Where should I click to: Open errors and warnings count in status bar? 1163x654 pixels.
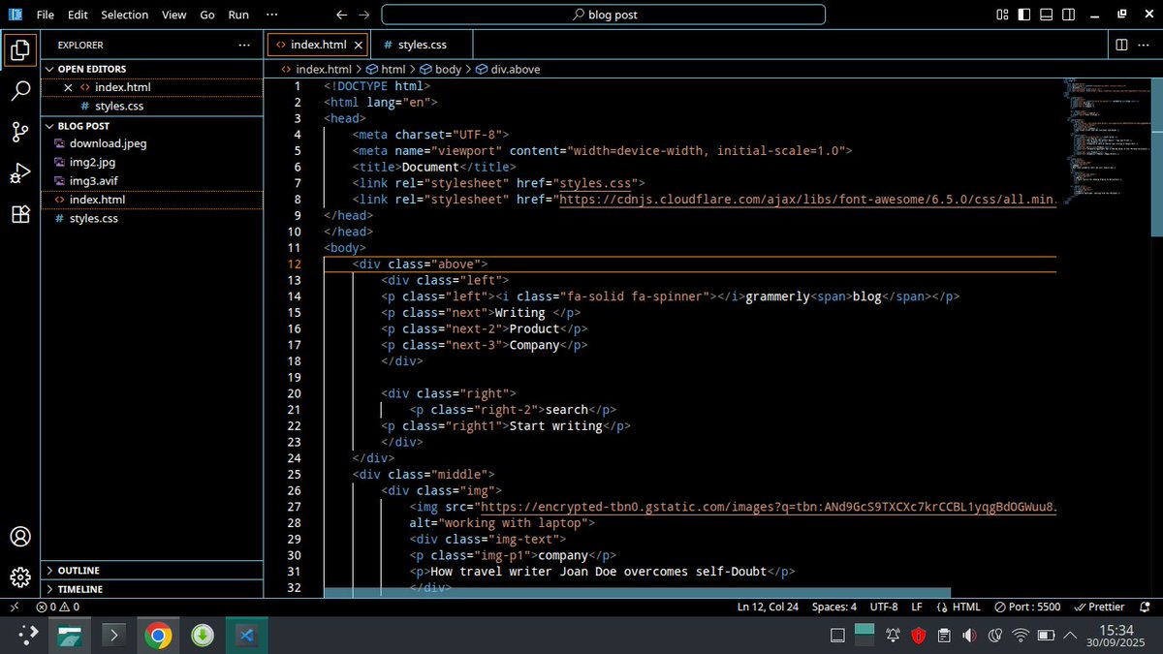coord(58,607)
